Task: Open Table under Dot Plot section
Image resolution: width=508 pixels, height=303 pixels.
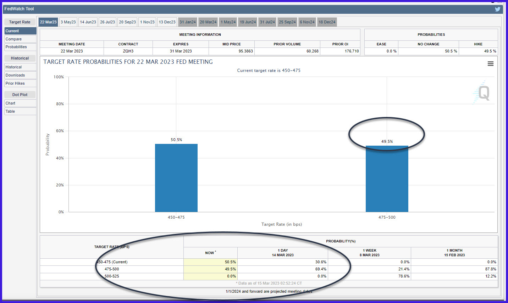Action: (x=20, y=111)
